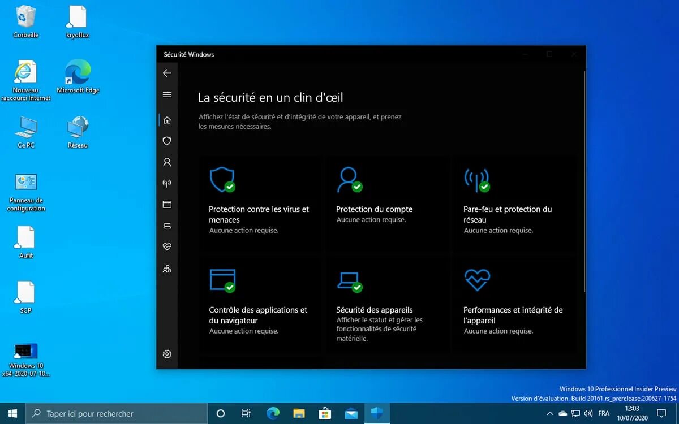Launch Edge from the taskbar
This screenshot has height=424, width=679.
pos(273,413)
